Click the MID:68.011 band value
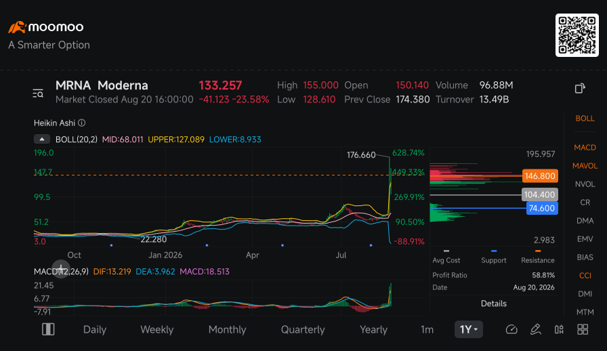This screenshot has width=607, height=351. coord(123,140)
